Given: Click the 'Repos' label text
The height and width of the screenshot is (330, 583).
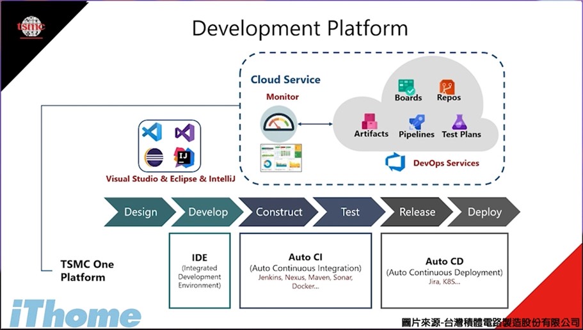Looking at the screenshot, I should [x=449, y=97].
